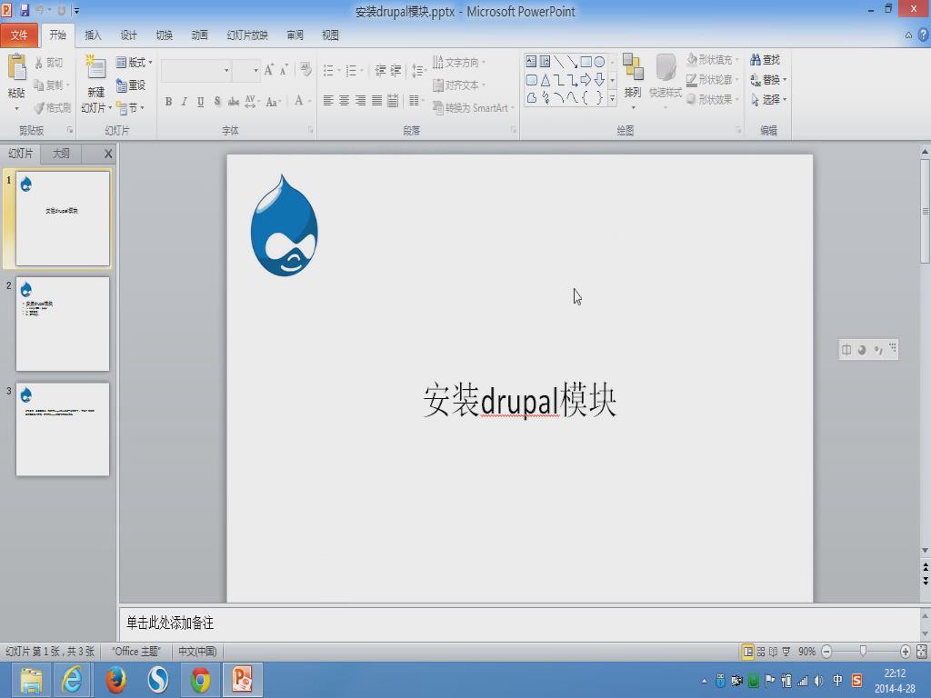
Task: Click the 复制 (Copy) icon
Action: 39,85
